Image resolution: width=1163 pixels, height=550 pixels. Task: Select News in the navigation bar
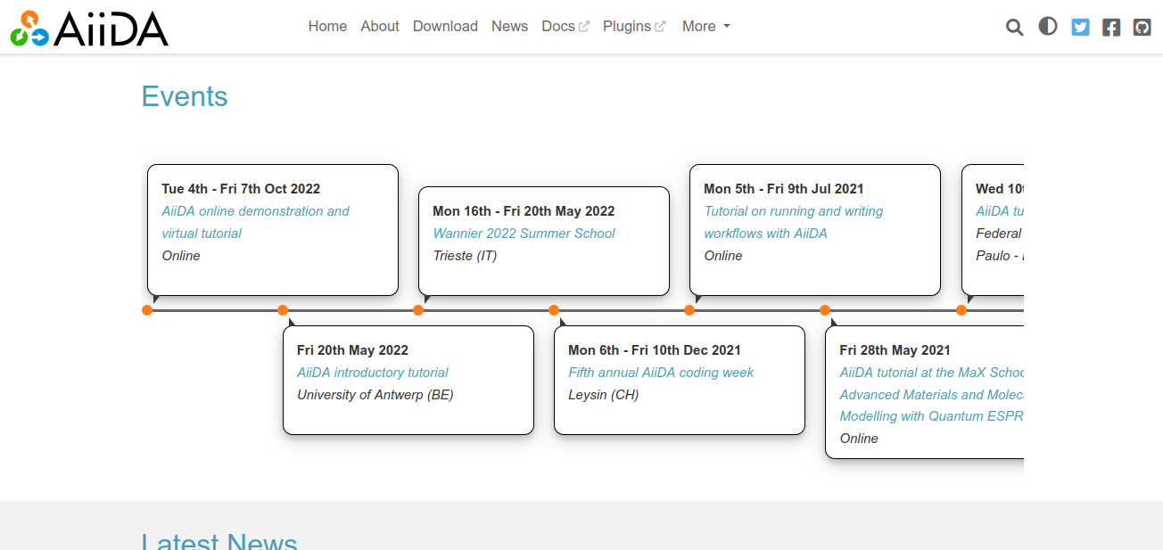(x=509, y=27)
